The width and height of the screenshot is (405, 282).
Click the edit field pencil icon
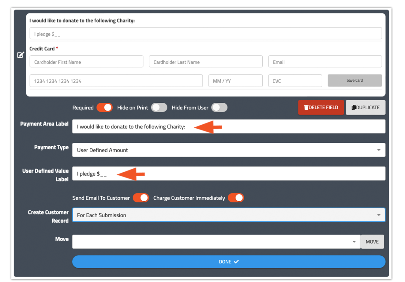click(x=21, y=55)
